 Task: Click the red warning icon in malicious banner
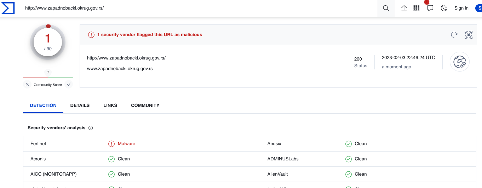[91, 35]
